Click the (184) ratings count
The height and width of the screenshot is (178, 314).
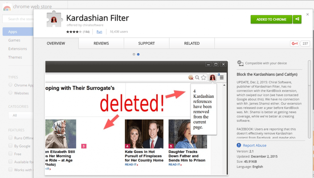(x=86, y=32)
